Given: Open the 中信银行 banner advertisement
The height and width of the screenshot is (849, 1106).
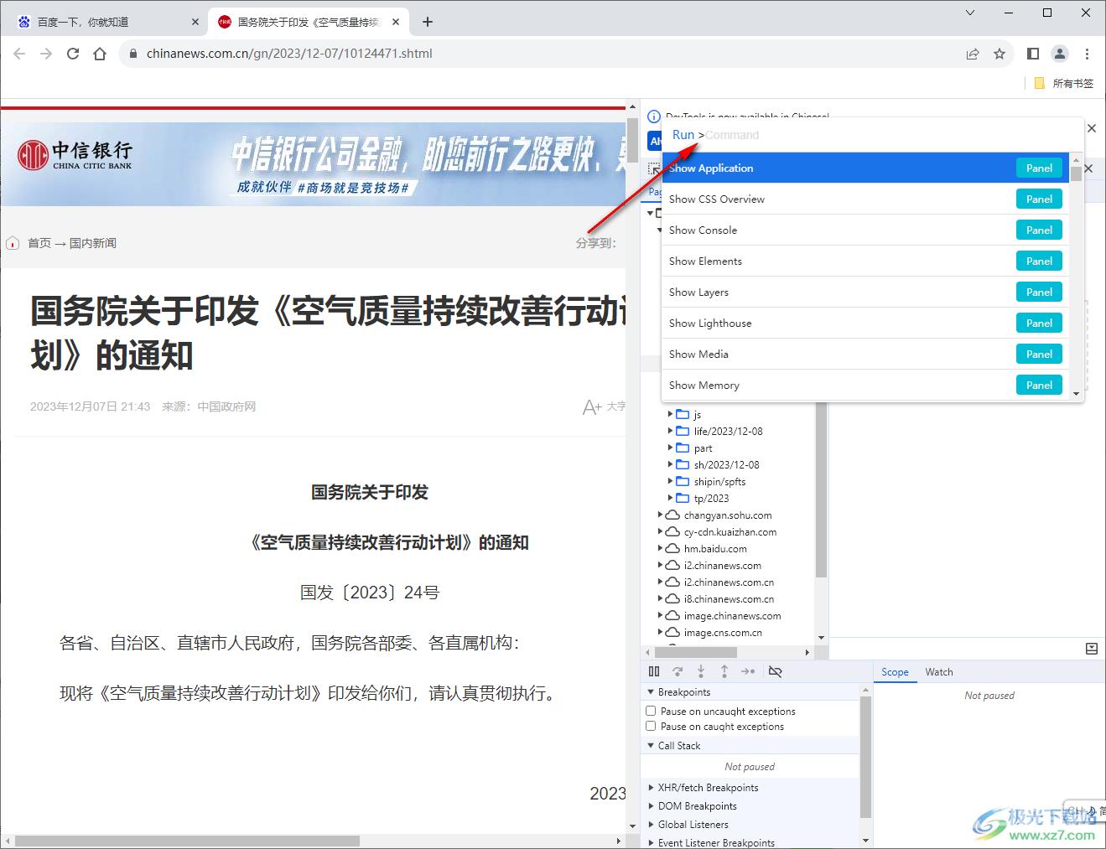Looking at the screenshot, I should (x=314, y=164).
